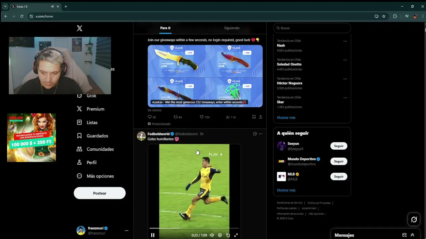Mute the video volume

(x=212, y=235)
